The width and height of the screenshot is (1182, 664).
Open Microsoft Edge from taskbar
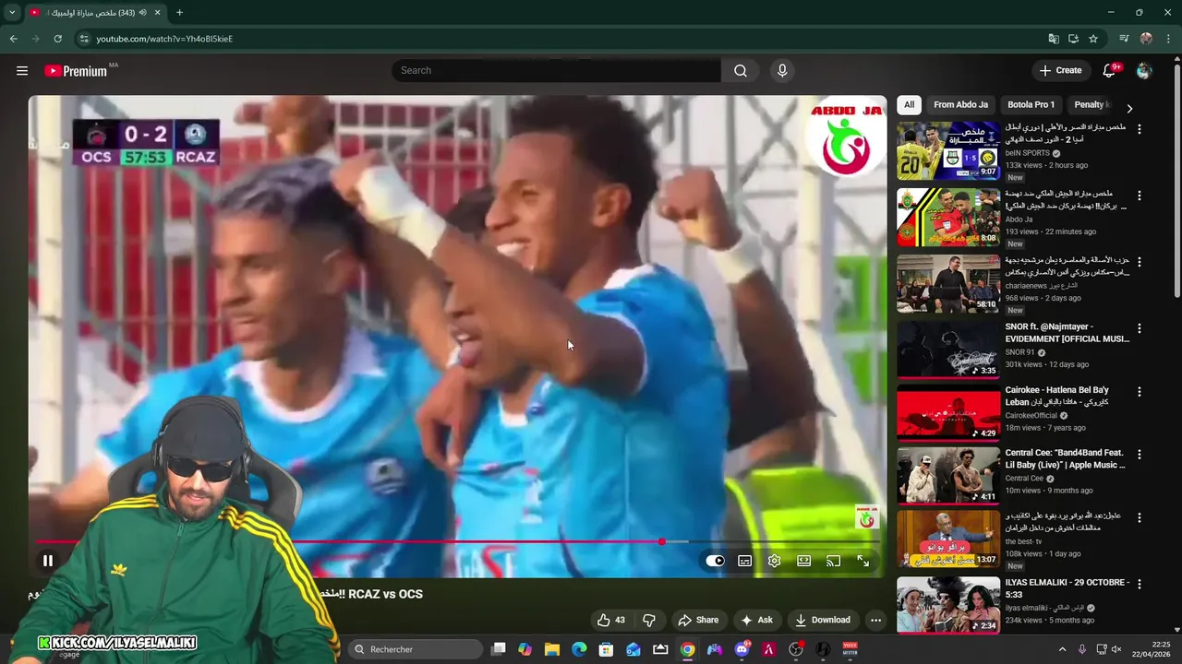(x=579, y=649)
